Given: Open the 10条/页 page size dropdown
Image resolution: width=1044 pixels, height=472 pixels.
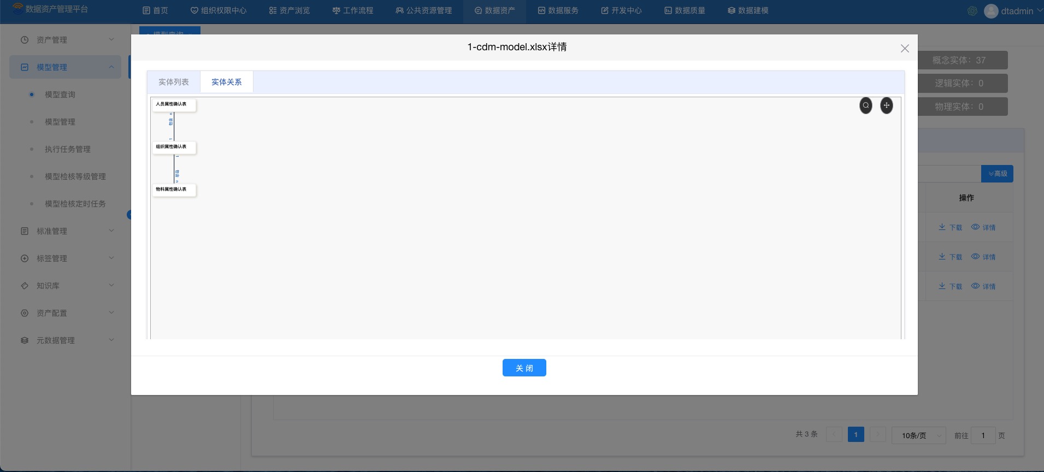Looking at the screenshot, I should 918,435.
